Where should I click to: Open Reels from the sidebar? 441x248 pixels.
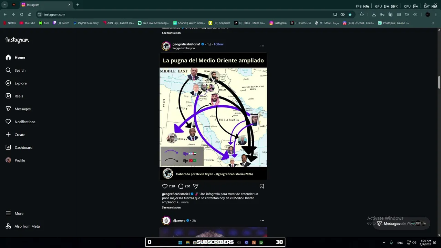point(14,96)
